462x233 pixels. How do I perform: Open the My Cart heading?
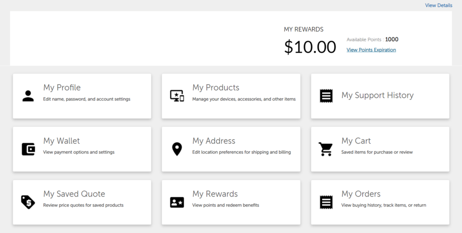(356, 141)
